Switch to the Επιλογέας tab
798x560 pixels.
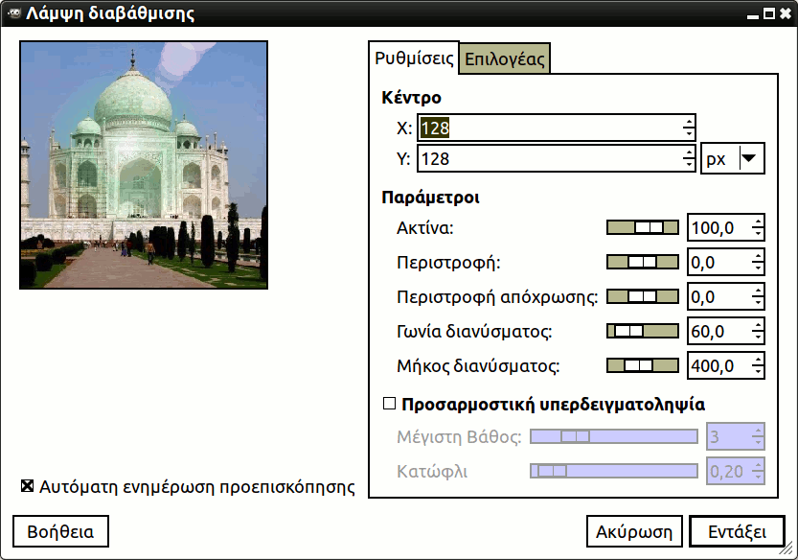[504, 58]
